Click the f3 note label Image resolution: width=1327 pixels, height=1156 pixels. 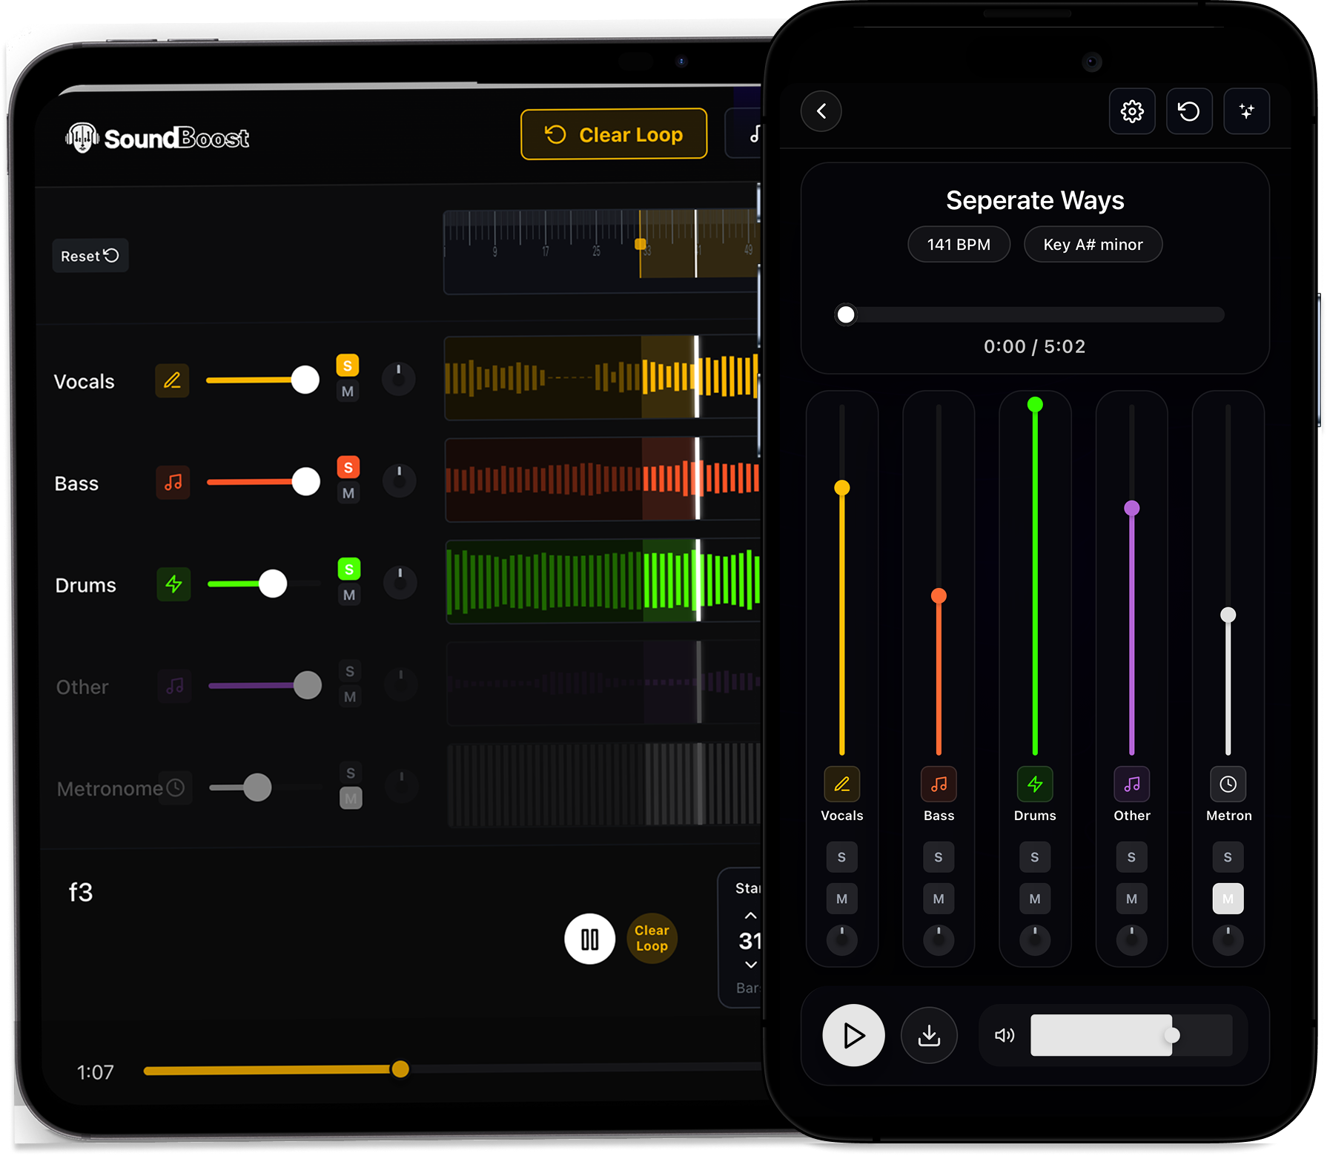tap(81, 891)
